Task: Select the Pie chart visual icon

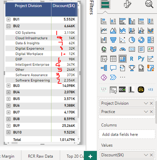Action: pyautogui.click(x=132, y=40)
